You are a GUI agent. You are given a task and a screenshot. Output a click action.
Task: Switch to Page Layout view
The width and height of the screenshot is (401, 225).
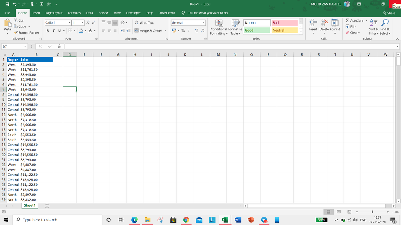[339, 212]
